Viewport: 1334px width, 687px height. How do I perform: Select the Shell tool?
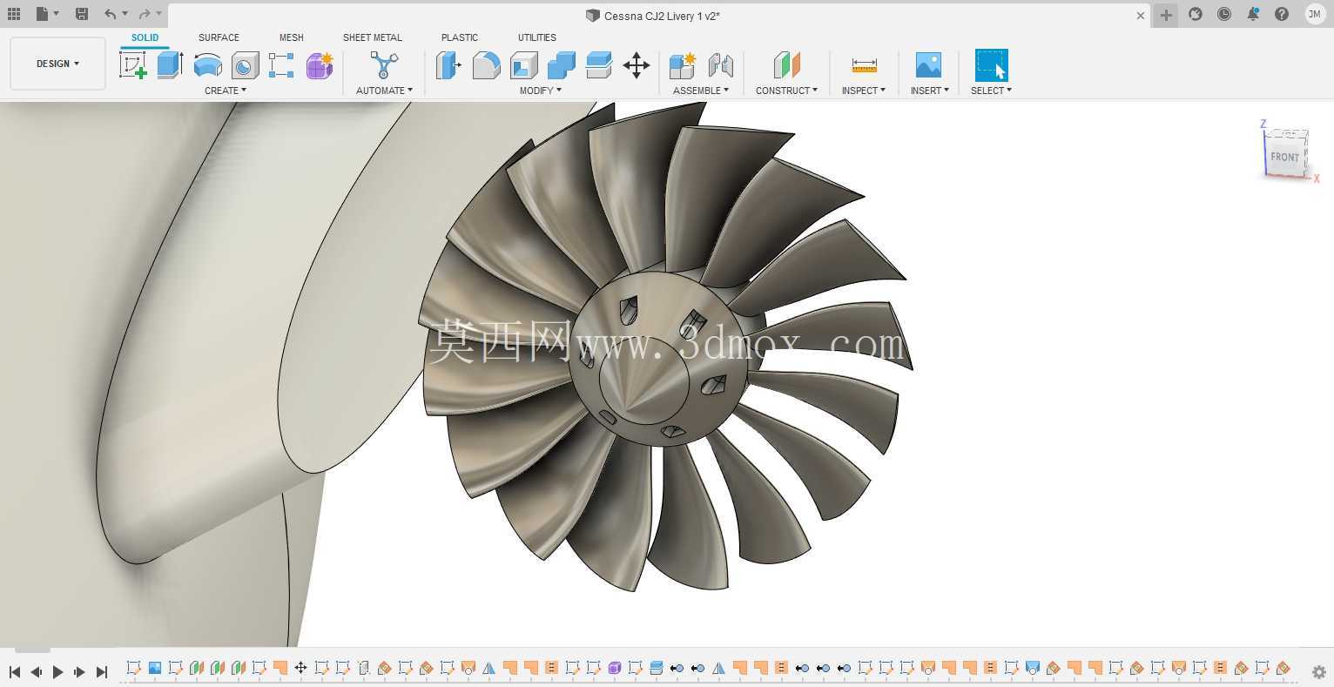[x=523, y=65]
